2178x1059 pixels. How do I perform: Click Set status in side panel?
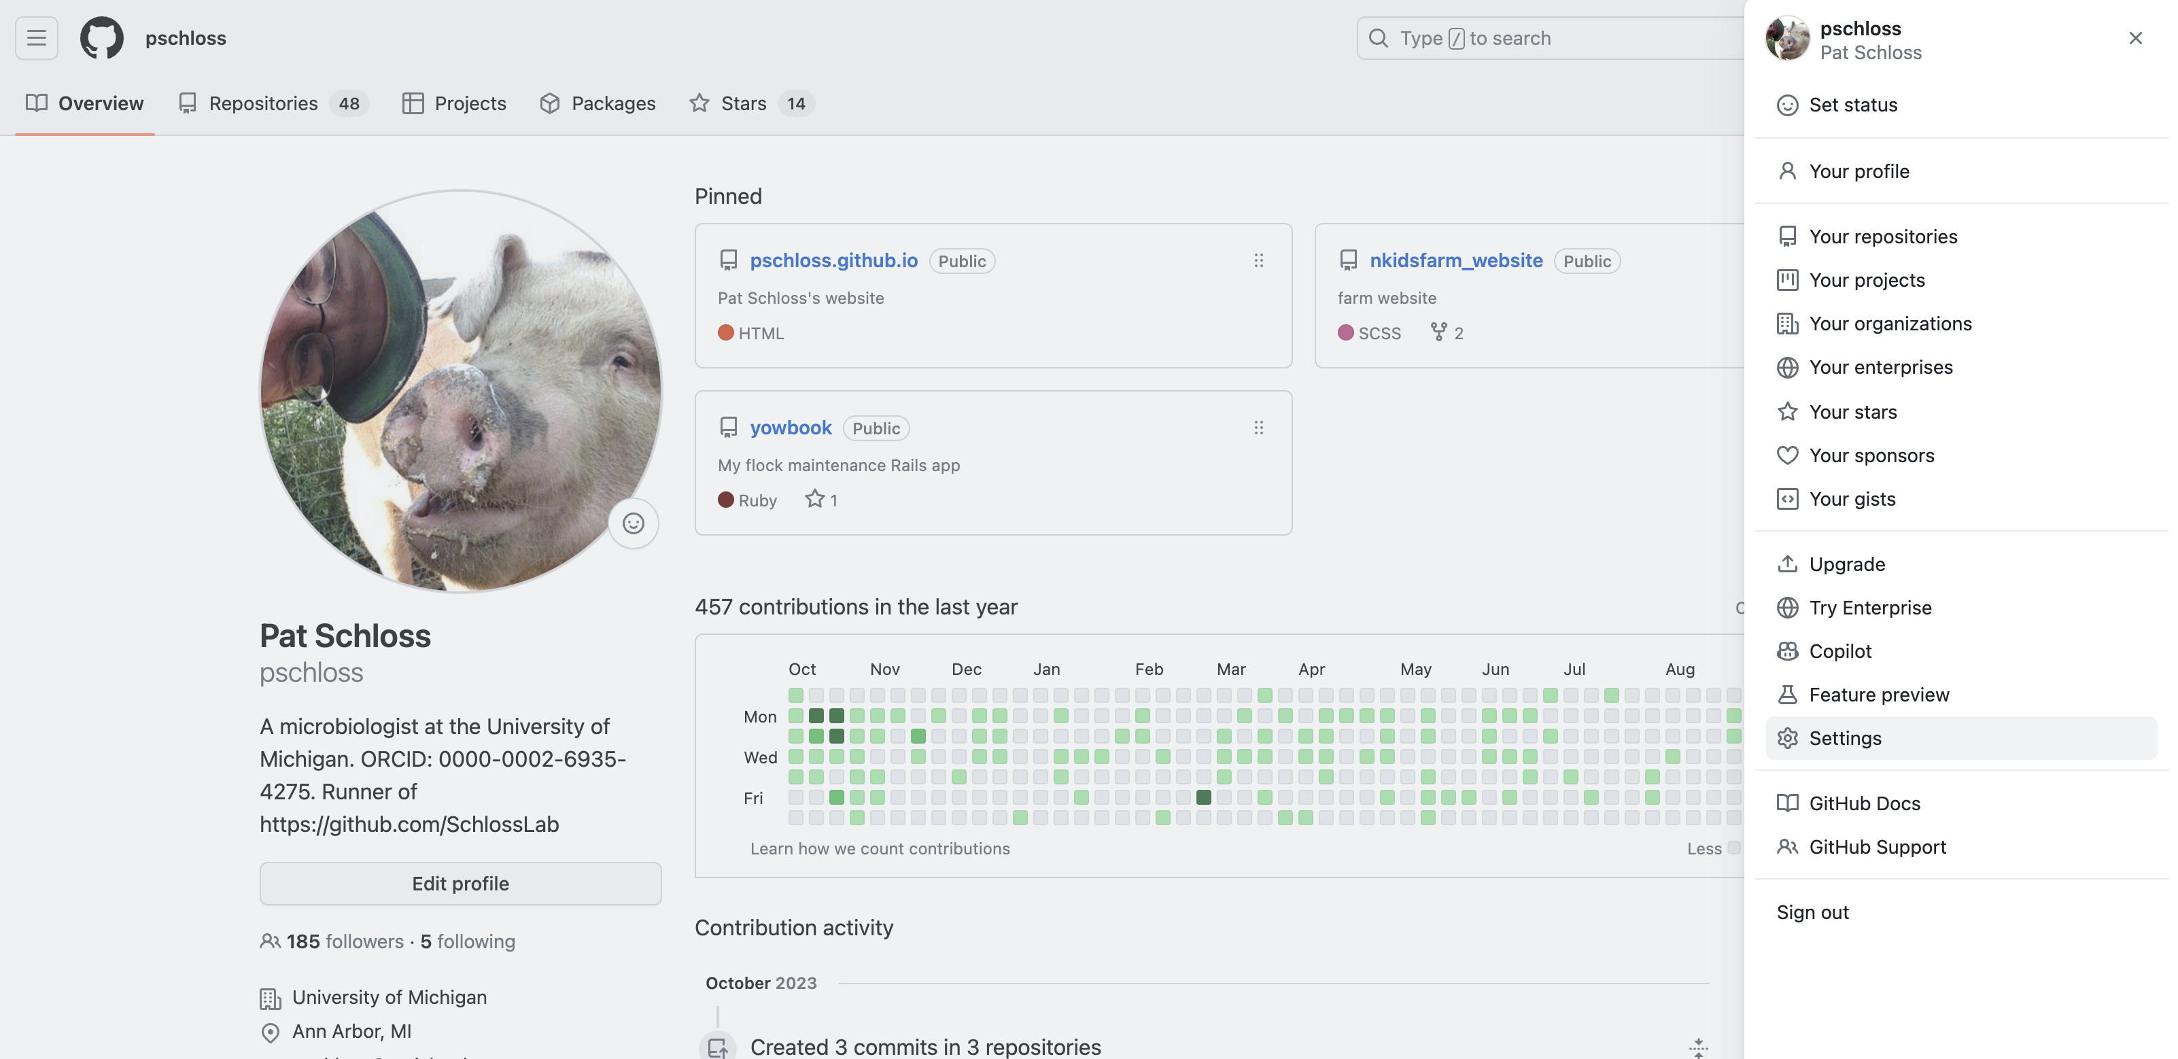pyautogui.click(x=1852, y=105)
